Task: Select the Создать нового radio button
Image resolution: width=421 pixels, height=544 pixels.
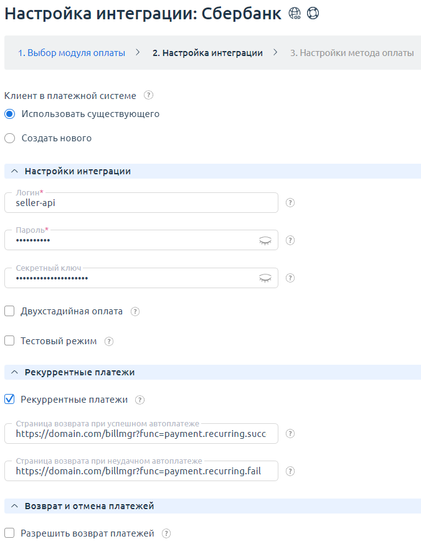Action: coord(10,138)
